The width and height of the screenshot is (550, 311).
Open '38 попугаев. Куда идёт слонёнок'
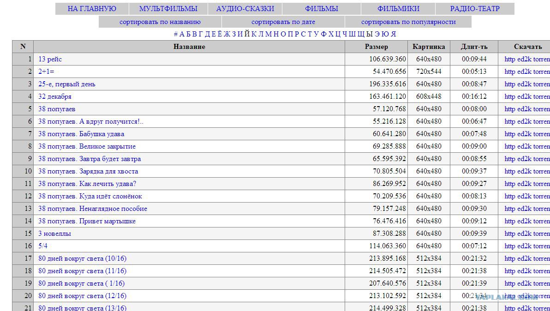[x=90, y=197]
